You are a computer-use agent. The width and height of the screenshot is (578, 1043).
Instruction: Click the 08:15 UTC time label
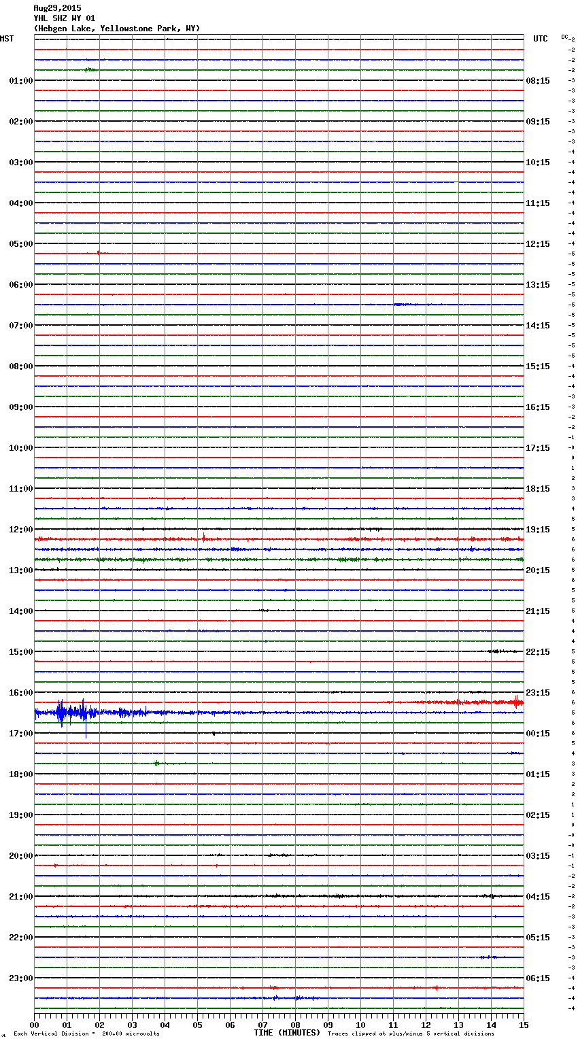click(538, 81)
